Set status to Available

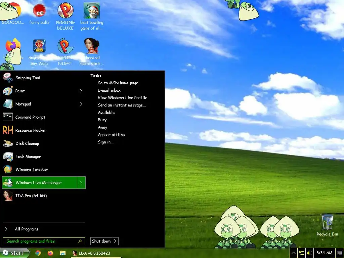coord(106,113)
